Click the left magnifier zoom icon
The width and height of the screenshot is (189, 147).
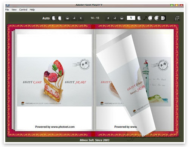(74, 18)
